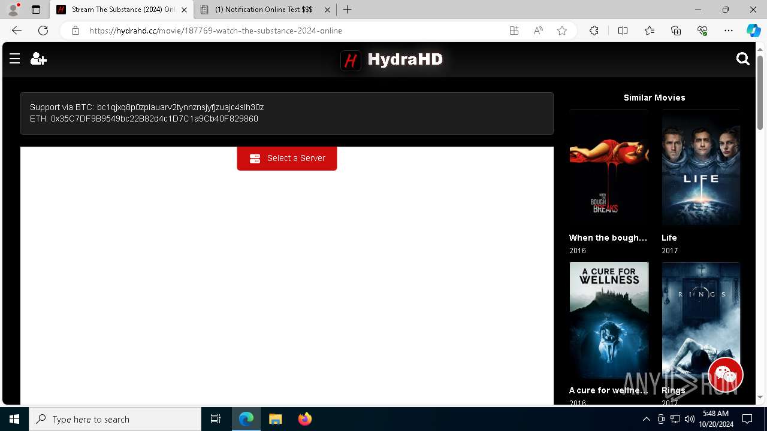The width and height of the screenshot is (767, 431).
Task: Open a new tab with plus button
Action: [348, 10]
